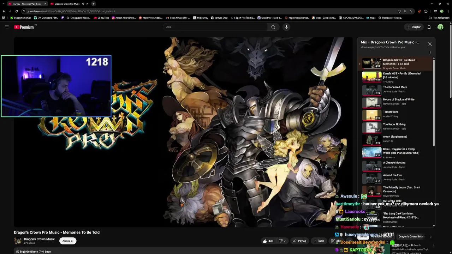Click the main video player area
Screen dimensions: 452x254
click(183, 132)
